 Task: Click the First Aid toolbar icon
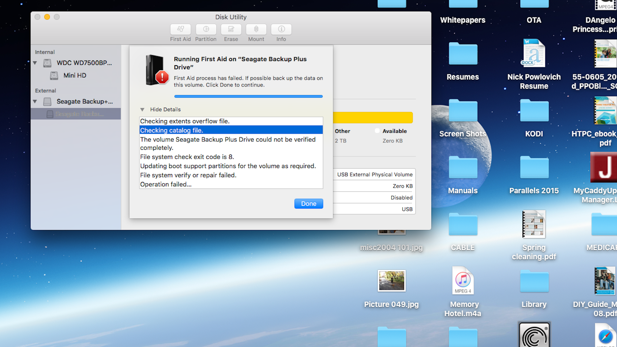[x=180, y=29]
